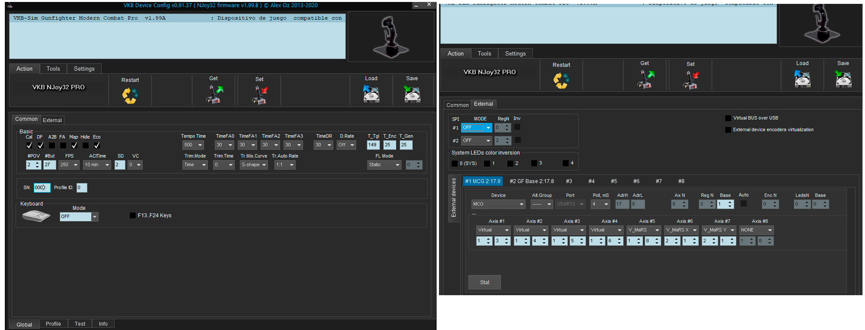Click the Set joystick icon in the right window
Viewport: 865px width, 330px height.
click(x=691, y=80)
